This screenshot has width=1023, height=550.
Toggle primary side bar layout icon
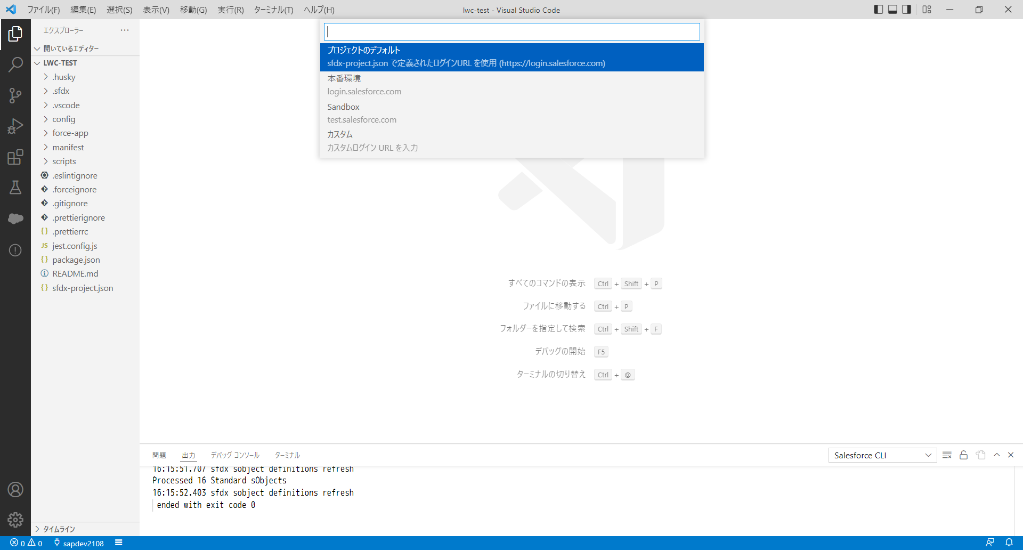[x=879, y=10]
